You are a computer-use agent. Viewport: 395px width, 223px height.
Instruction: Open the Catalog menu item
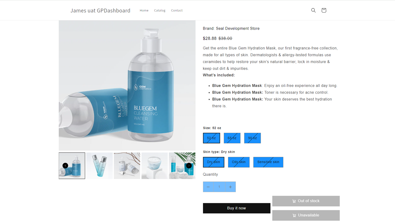click(x=160, y=10)
